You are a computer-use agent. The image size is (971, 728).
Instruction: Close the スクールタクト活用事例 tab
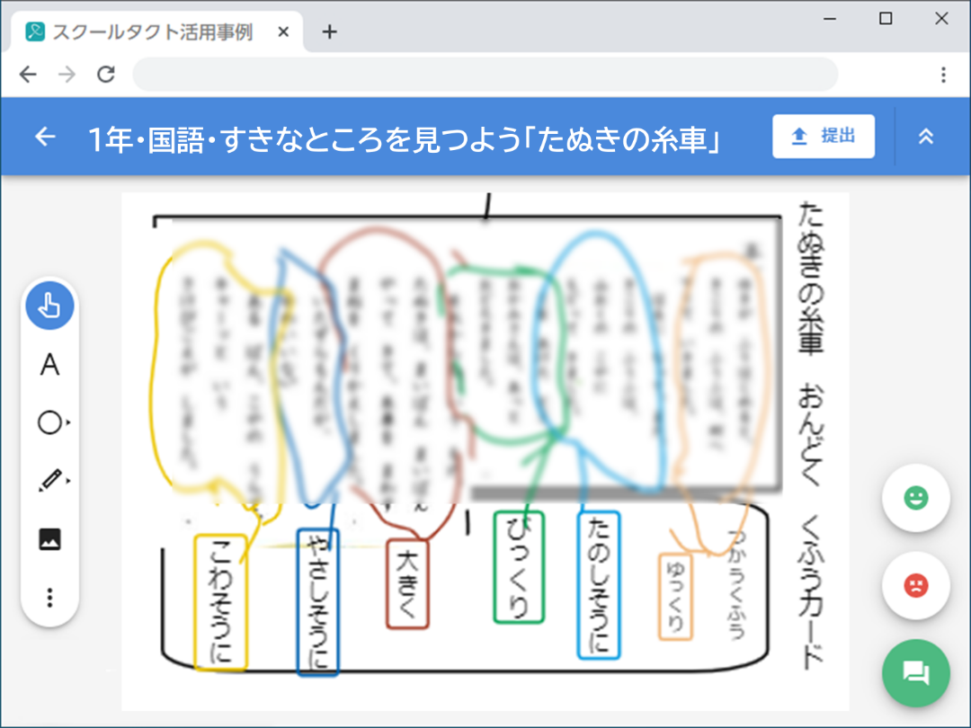click(x=283, y=32)
